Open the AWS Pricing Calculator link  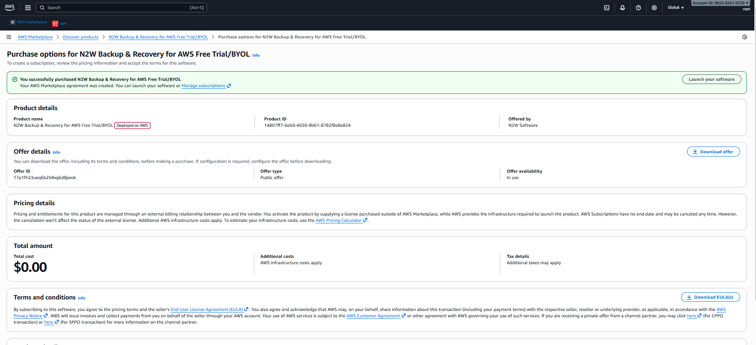(x=339, y=220)
